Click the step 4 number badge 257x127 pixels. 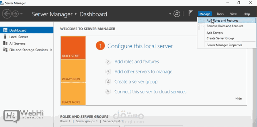[x=108, y=82]
